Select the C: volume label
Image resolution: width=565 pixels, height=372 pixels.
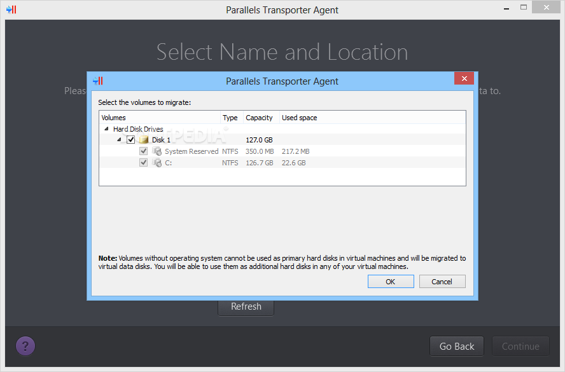(168, 163)
